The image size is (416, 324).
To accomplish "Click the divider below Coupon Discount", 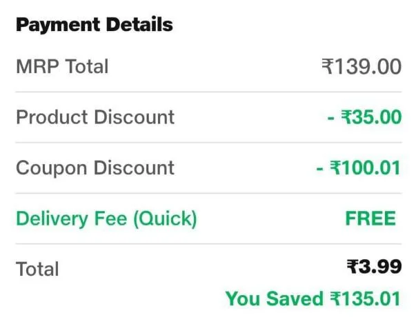I will coord(208,193).
